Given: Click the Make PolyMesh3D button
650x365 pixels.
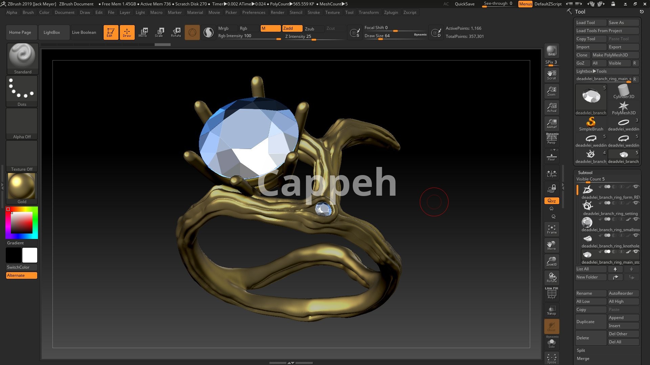Looking at the screenshot, I should click(615, 55).
